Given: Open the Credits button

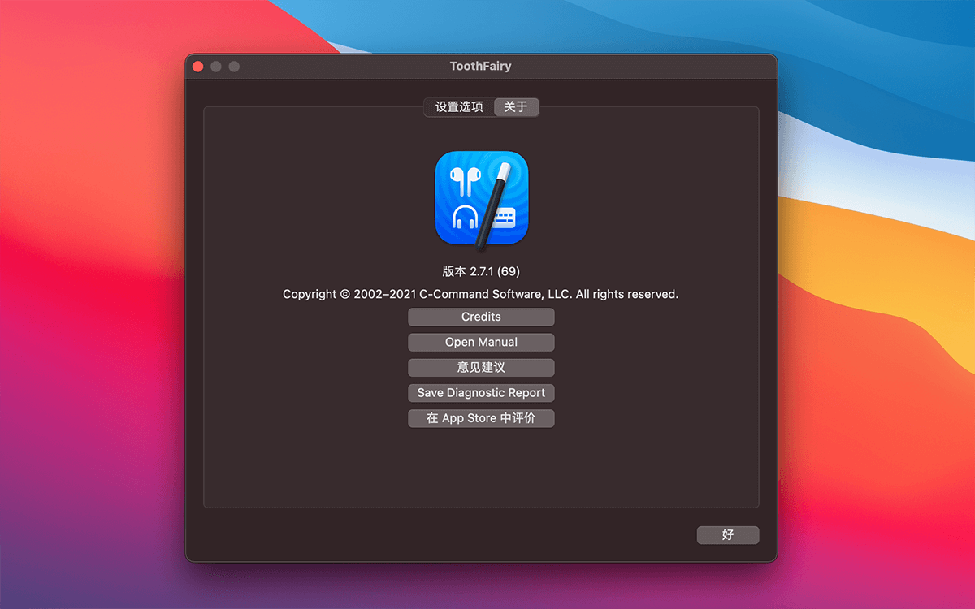Looking at the screenshot, I should [481, 317].
